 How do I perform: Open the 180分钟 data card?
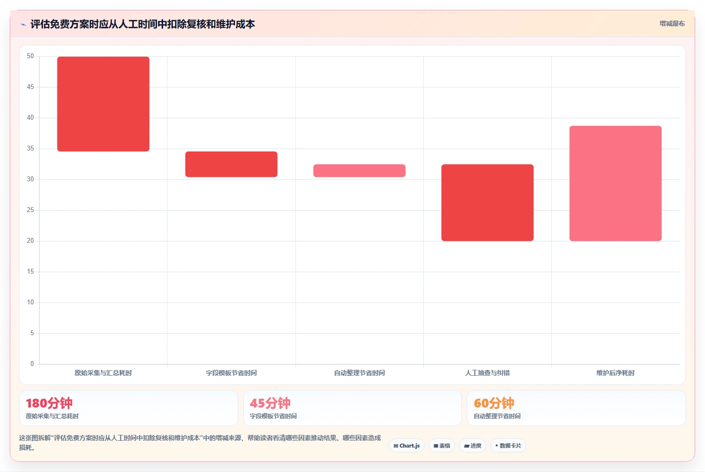pos(128,408)
